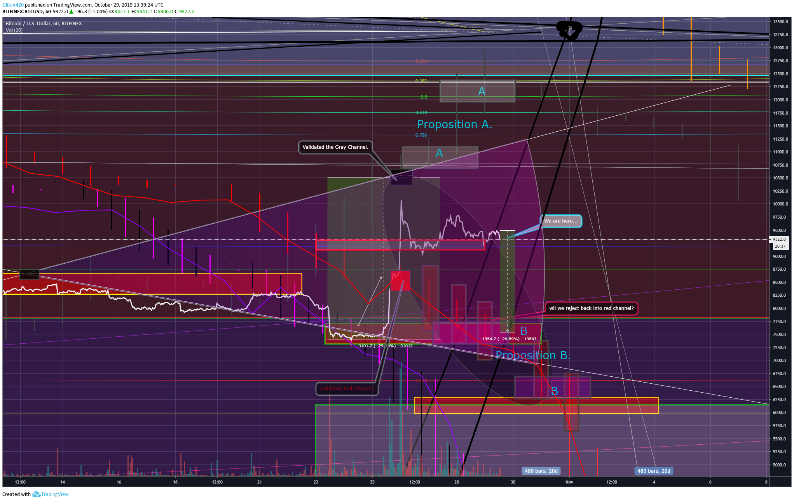
Task: Click the '21' date label on time axis
Action: (259, 482)
